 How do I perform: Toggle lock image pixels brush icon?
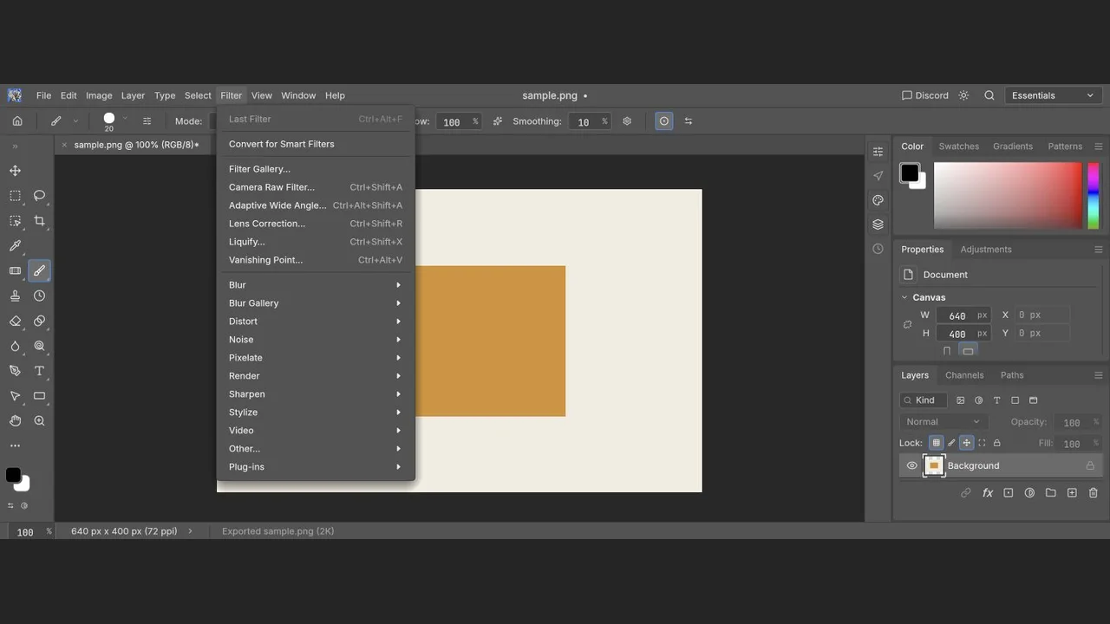[951, 443]
